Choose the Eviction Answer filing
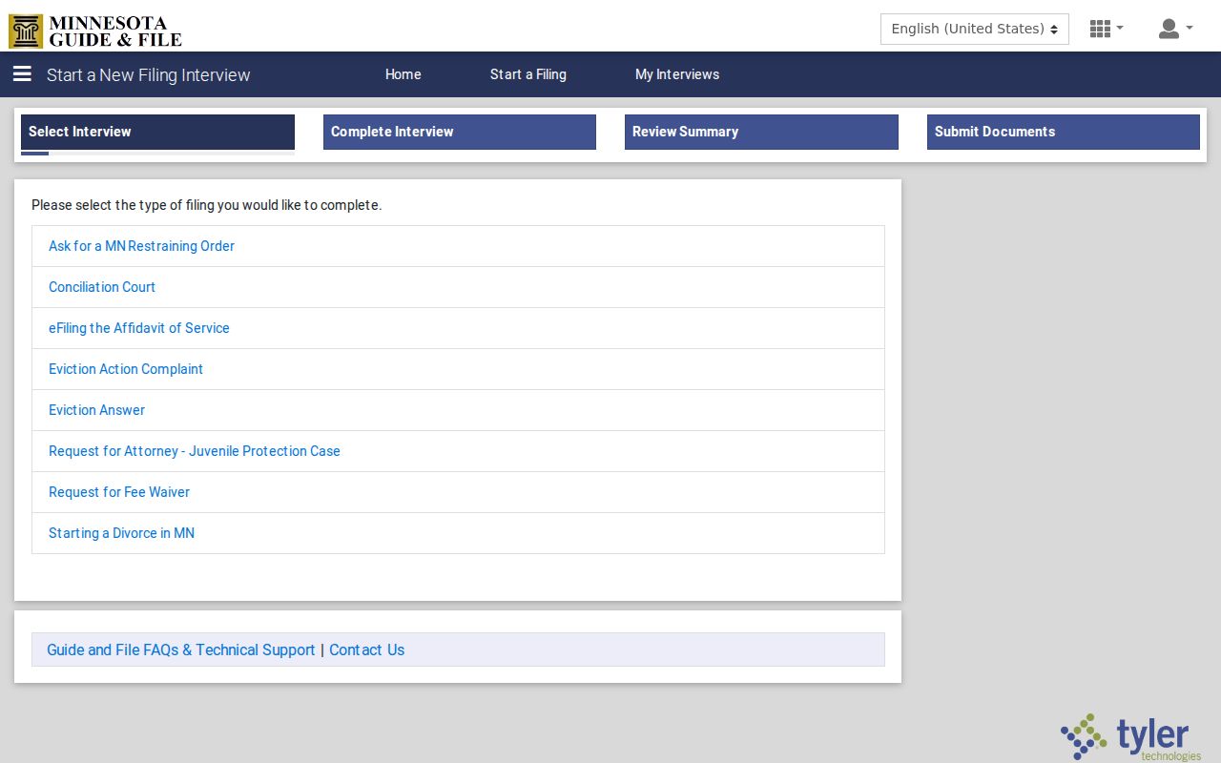1221x763 pixels. [x=458, y=410]
